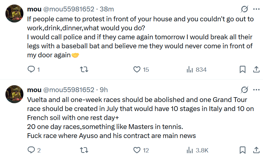This screenshot has width=263, height=156.
Task: Like the tweet with 15 likes
Action: pos(137,70)
